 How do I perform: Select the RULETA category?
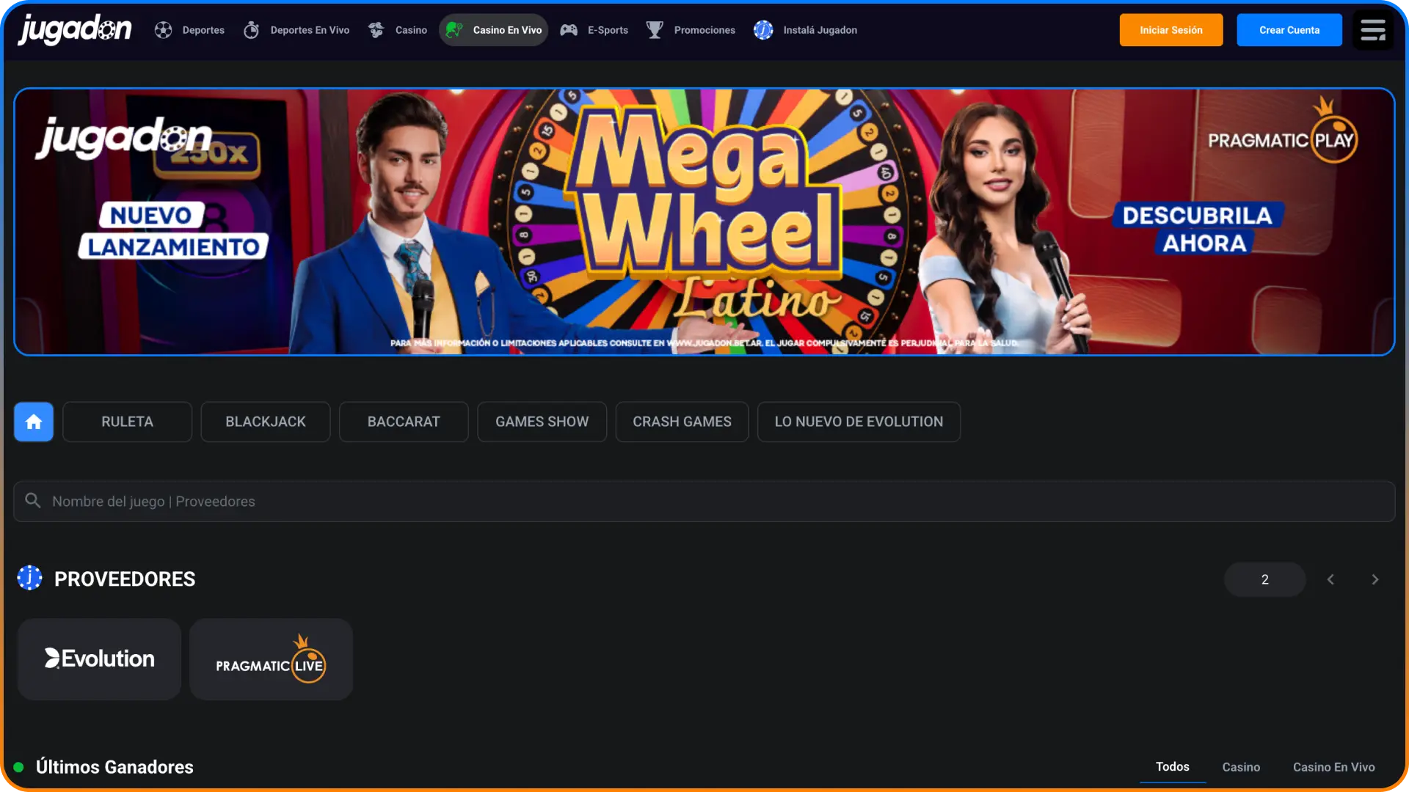[128, 422]
